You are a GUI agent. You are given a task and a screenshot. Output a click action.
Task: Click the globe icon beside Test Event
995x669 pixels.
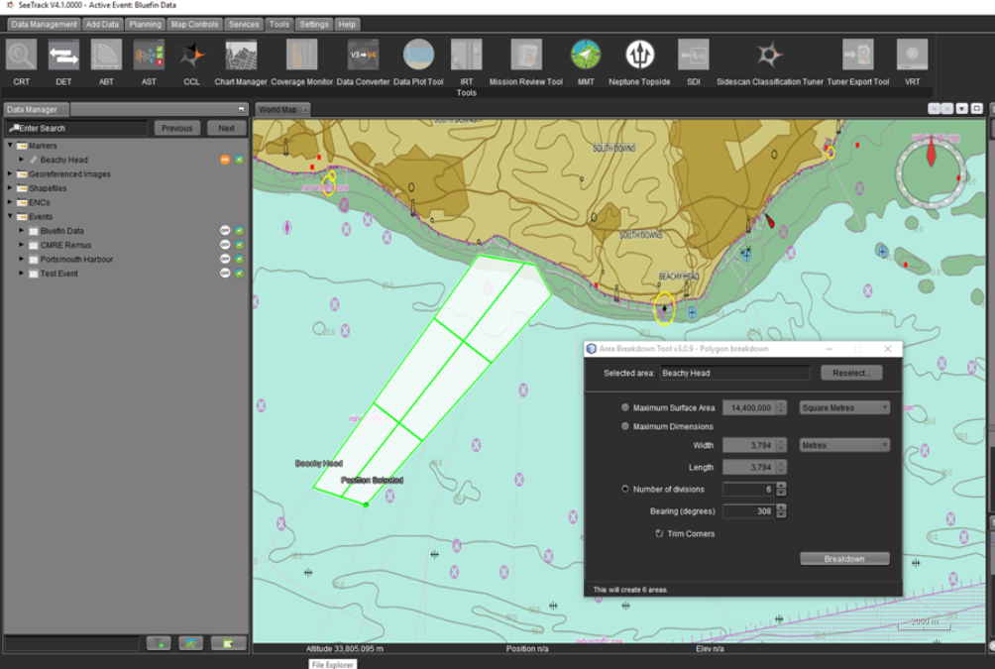tap(239, 274)
